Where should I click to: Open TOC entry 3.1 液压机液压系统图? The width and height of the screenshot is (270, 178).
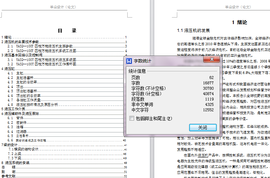[65, 60]
